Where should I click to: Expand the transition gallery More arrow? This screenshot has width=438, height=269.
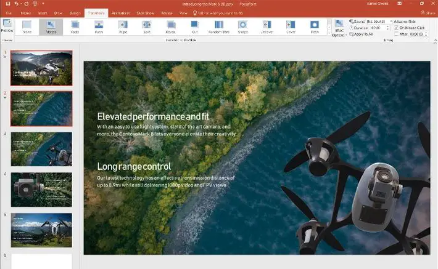tap(329, 33)
